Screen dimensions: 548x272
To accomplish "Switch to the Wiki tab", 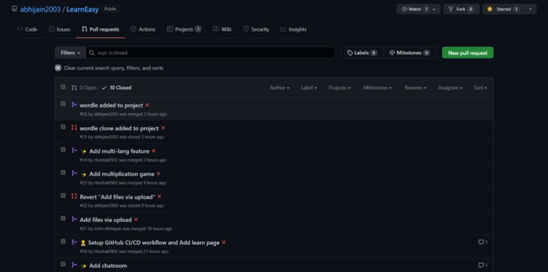I will click(222, 29).
